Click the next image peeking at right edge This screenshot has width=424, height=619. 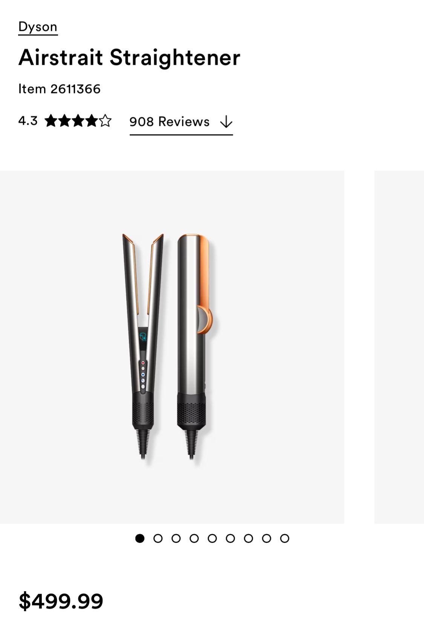pyautogui.click(x=400, y=347)
